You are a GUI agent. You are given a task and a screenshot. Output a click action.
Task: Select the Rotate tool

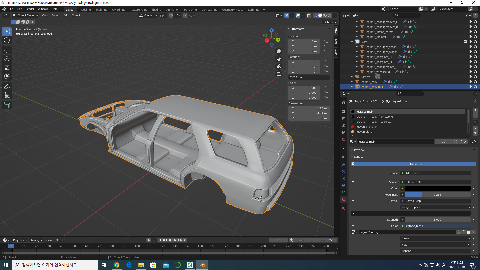(7, 59)
